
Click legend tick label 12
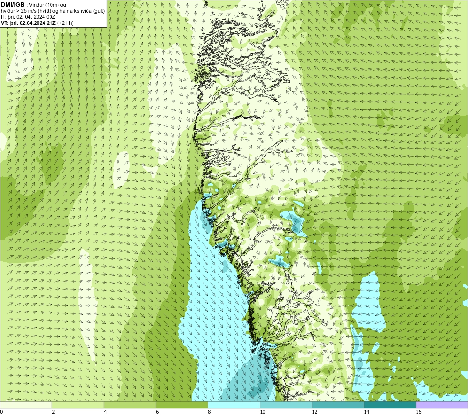point(314,412)
